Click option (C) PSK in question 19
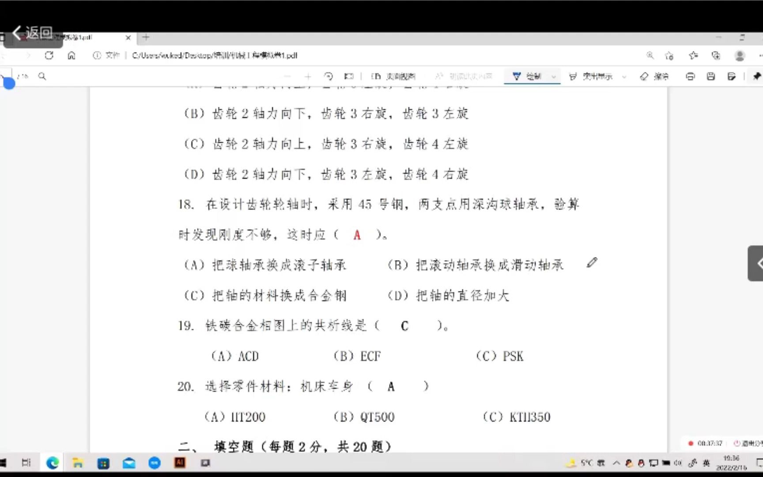 click(500, 356)
